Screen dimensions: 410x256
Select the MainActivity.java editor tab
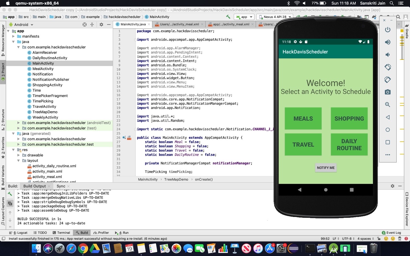click(133, 24)
